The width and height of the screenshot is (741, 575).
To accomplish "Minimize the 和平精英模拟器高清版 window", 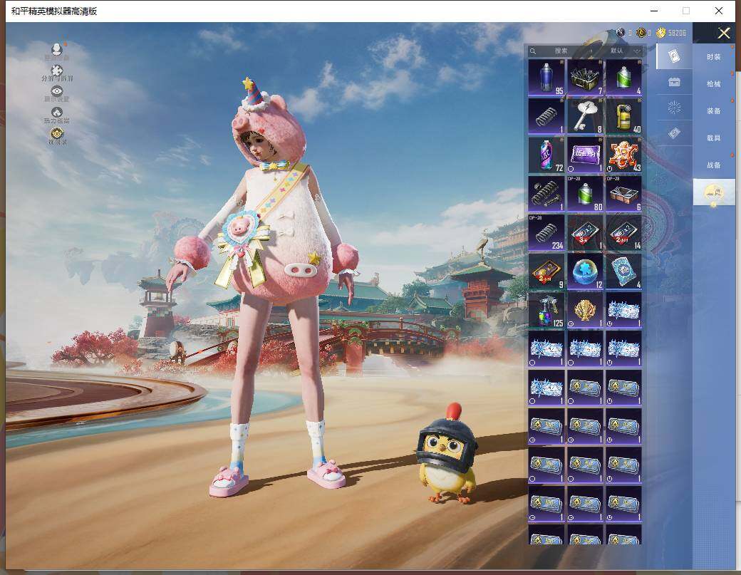I will point(654,11).
